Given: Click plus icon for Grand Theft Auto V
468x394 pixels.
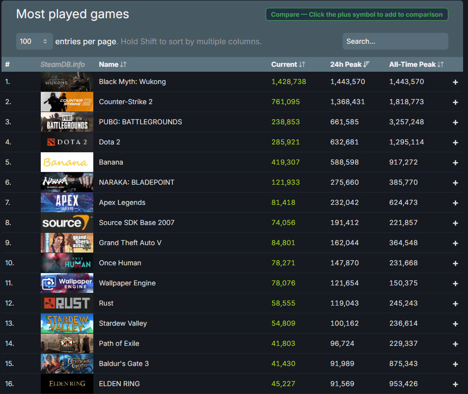Looking at the screenshot, I should coord(455,243).
